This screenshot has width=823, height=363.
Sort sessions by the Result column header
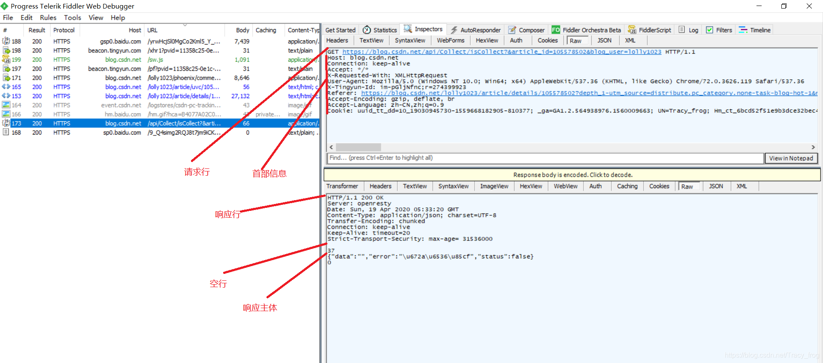coord(37,30)
